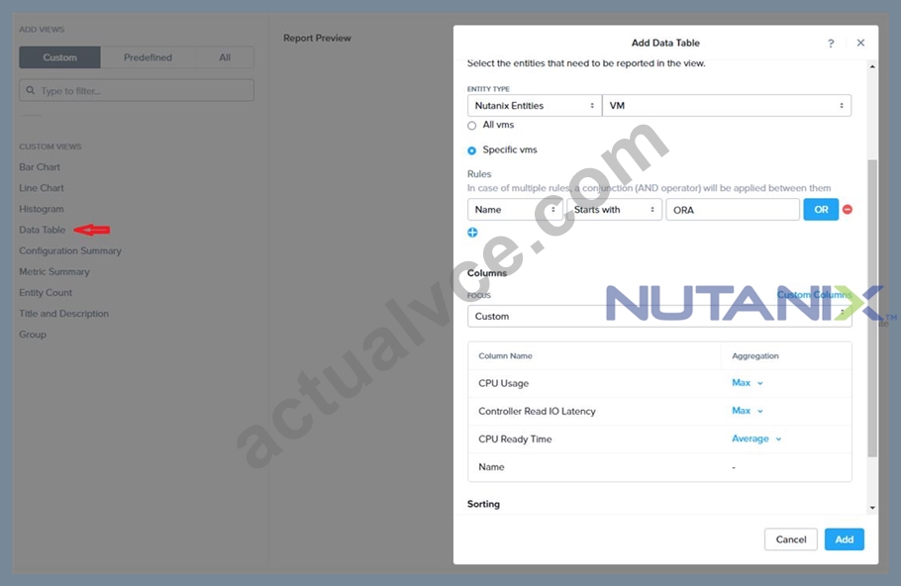Click the scrollbar down arrow
Image resolution: width=901 pixels, height=586 pixels.
tap(872, 508)
